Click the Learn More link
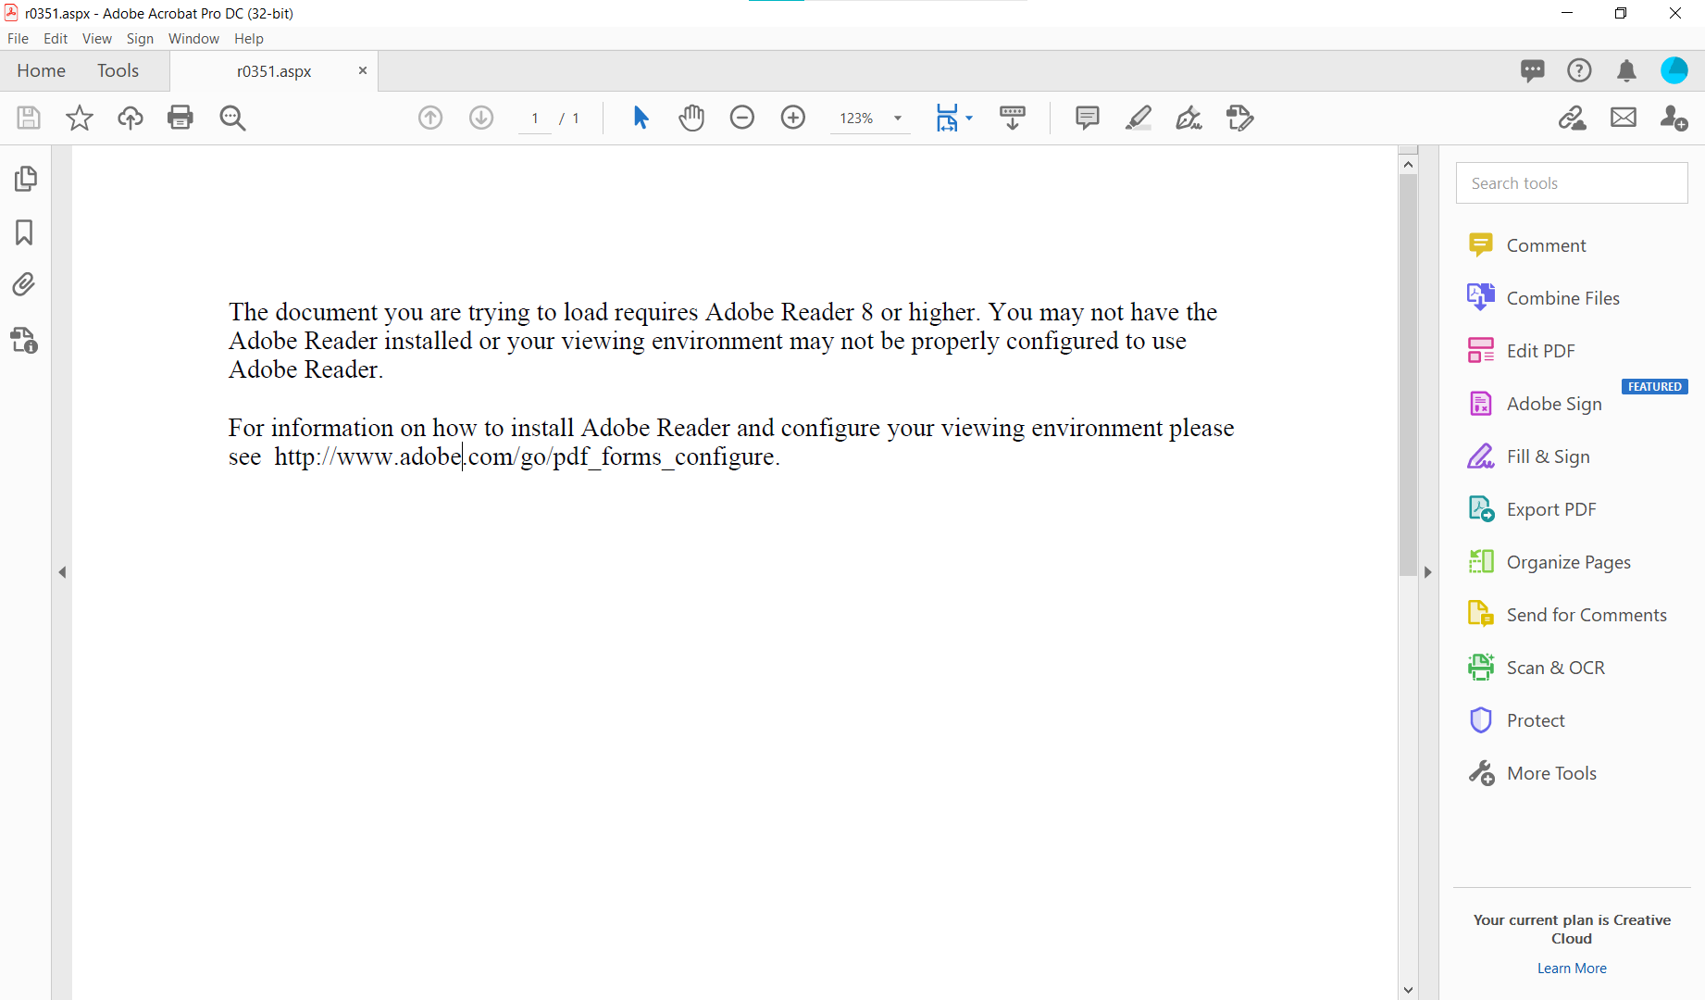The image size is (1705, 1000). [x=1572, y=968]
